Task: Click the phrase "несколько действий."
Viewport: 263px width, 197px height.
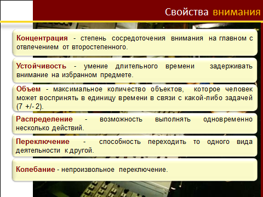Action: [50, 128]
